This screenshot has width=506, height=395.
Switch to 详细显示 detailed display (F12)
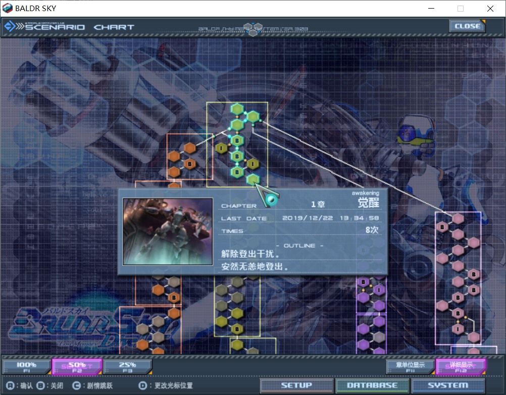click(x=461, y=367)
